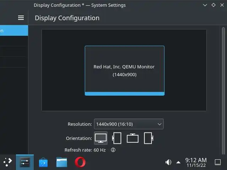This screenshot has width=227, height=170.
Task: Click the vertical scrollbar of Display Configuration
Action: 223,90
